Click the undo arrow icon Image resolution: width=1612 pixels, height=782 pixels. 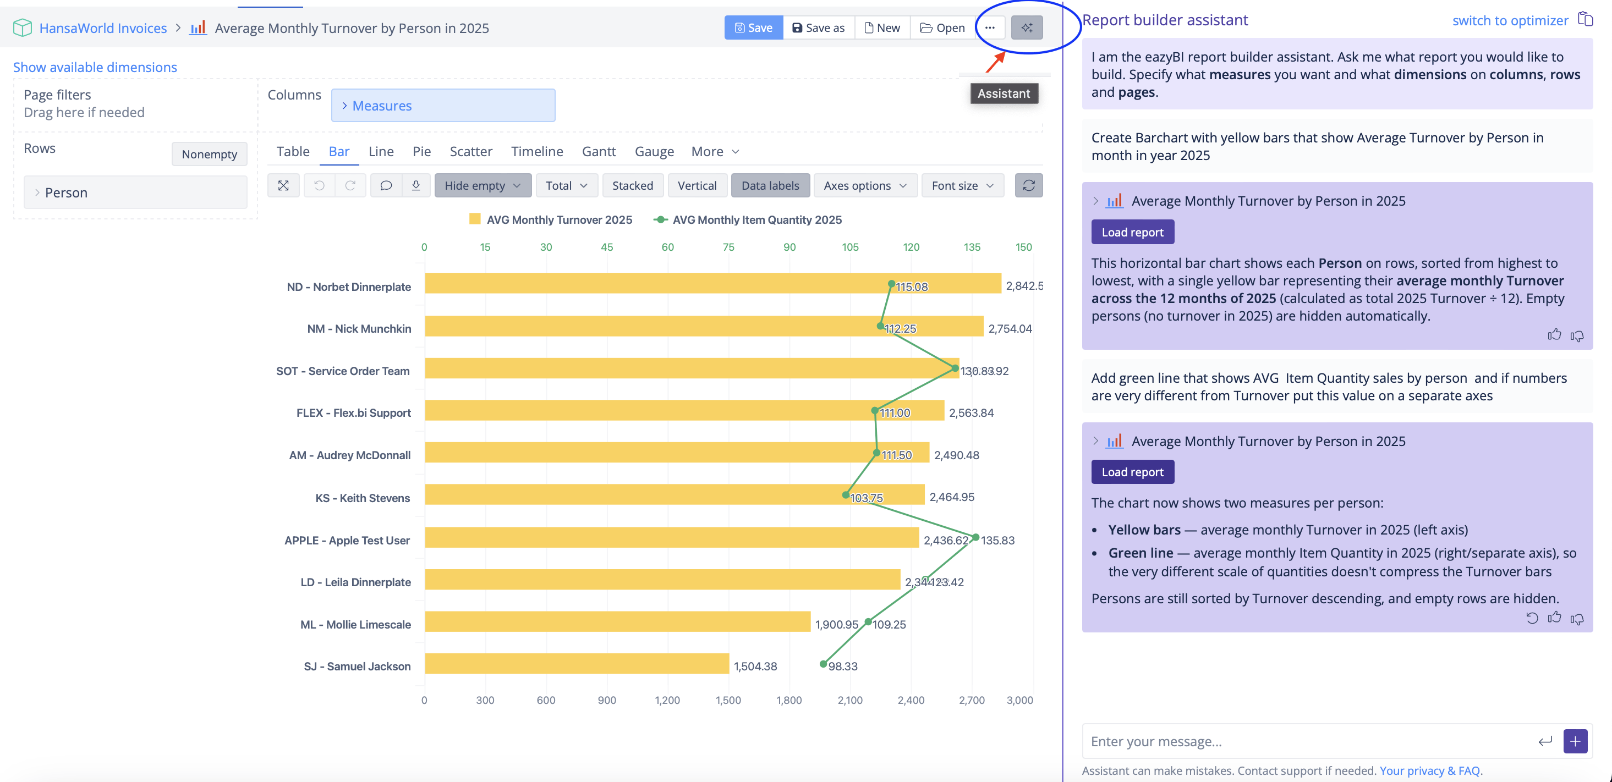coord(319,185)
